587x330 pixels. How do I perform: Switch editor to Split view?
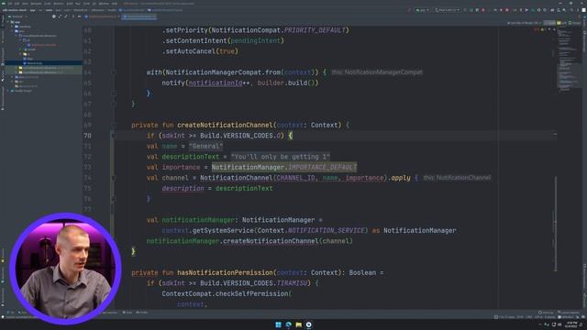coord(561,23)
